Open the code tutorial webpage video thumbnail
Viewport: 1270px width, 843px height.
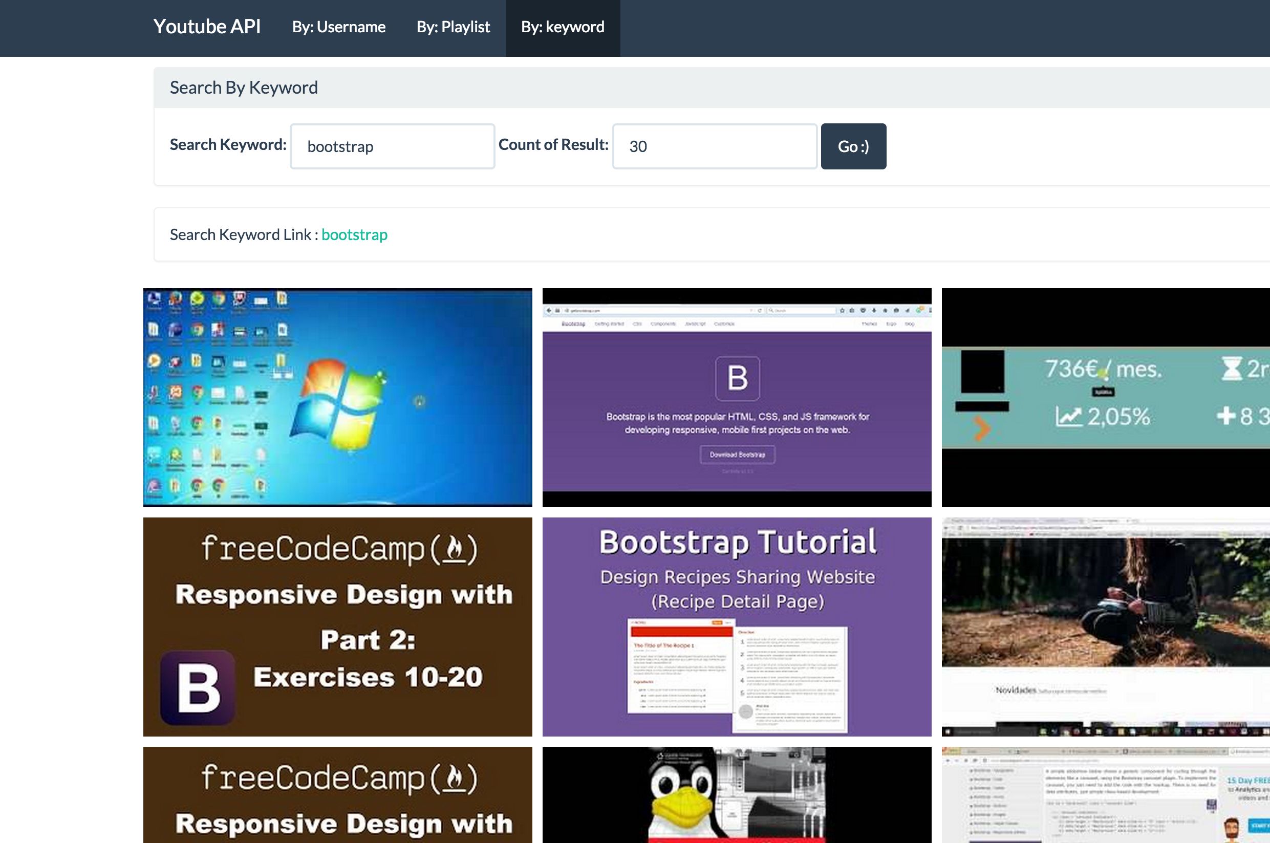1105,794
